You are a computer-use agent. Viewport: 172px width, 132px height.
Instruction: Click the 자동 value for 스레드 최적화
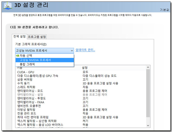coord(85,87)
